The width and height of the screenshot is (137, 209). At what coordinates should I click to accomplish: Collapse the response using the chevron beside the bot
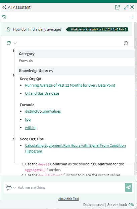click(15, 43)
